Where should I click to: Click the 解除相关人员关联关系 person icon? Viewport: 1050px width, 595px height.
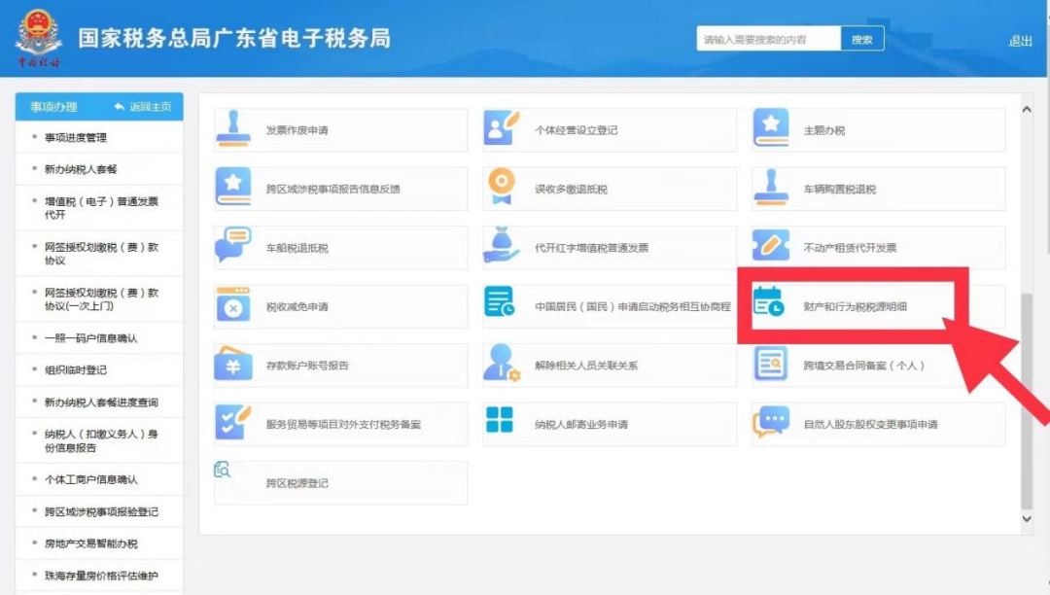503,363
